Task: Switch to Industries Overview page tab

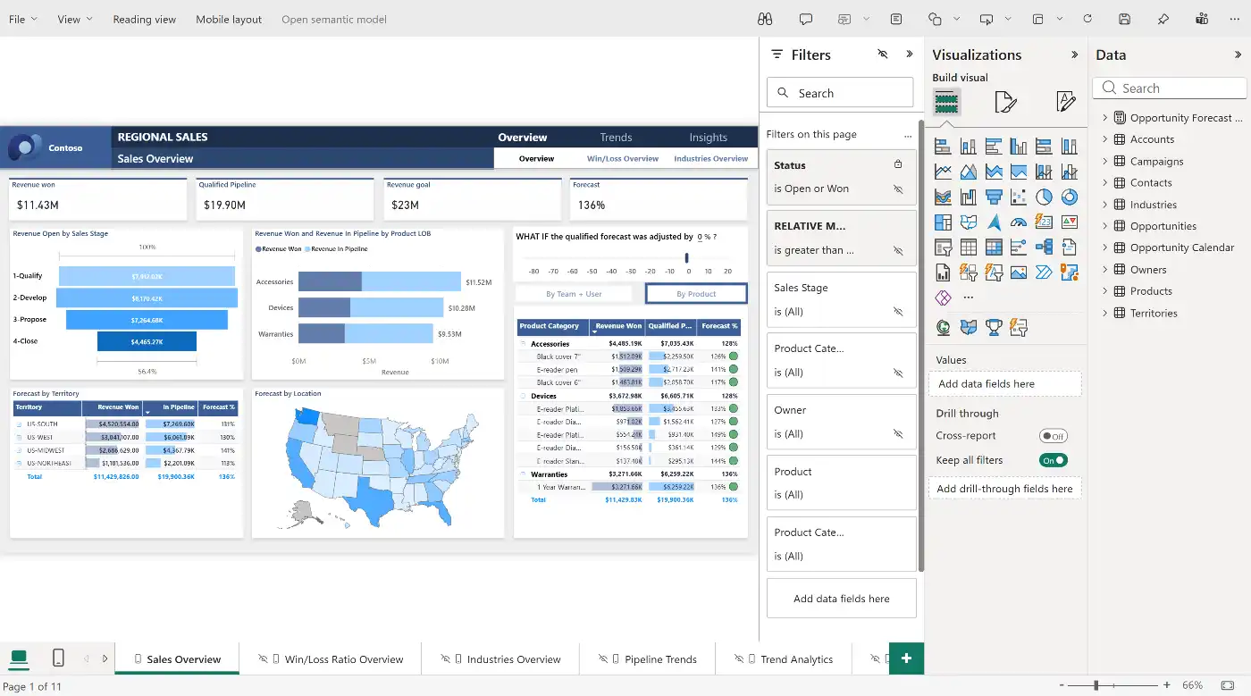Action: click(x=500, y=659)
